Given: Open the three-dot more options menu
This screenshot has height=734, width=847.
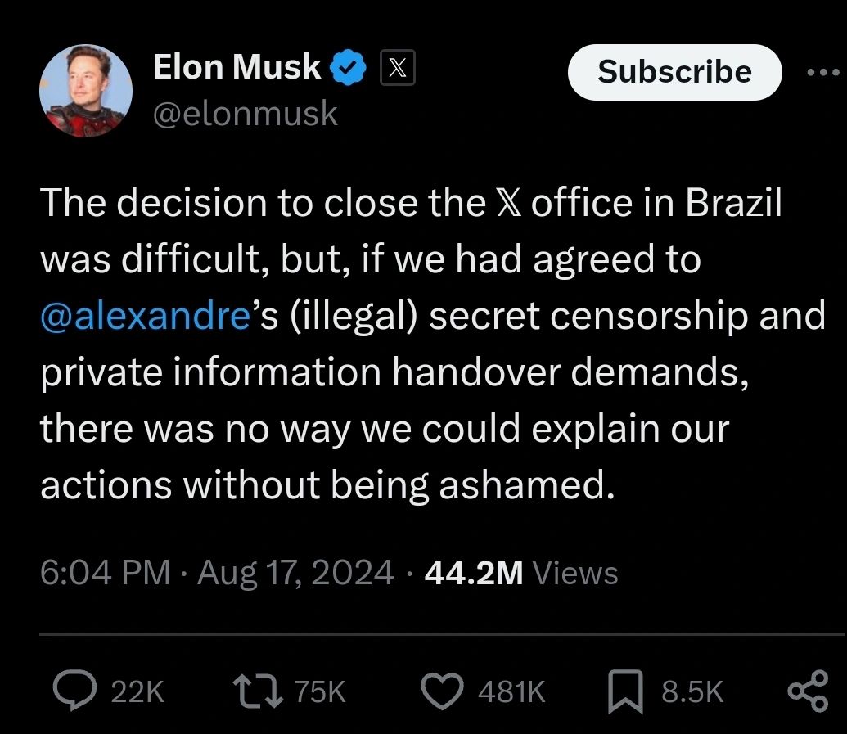Looking at the screenshot, I should (x=823, y=72).
